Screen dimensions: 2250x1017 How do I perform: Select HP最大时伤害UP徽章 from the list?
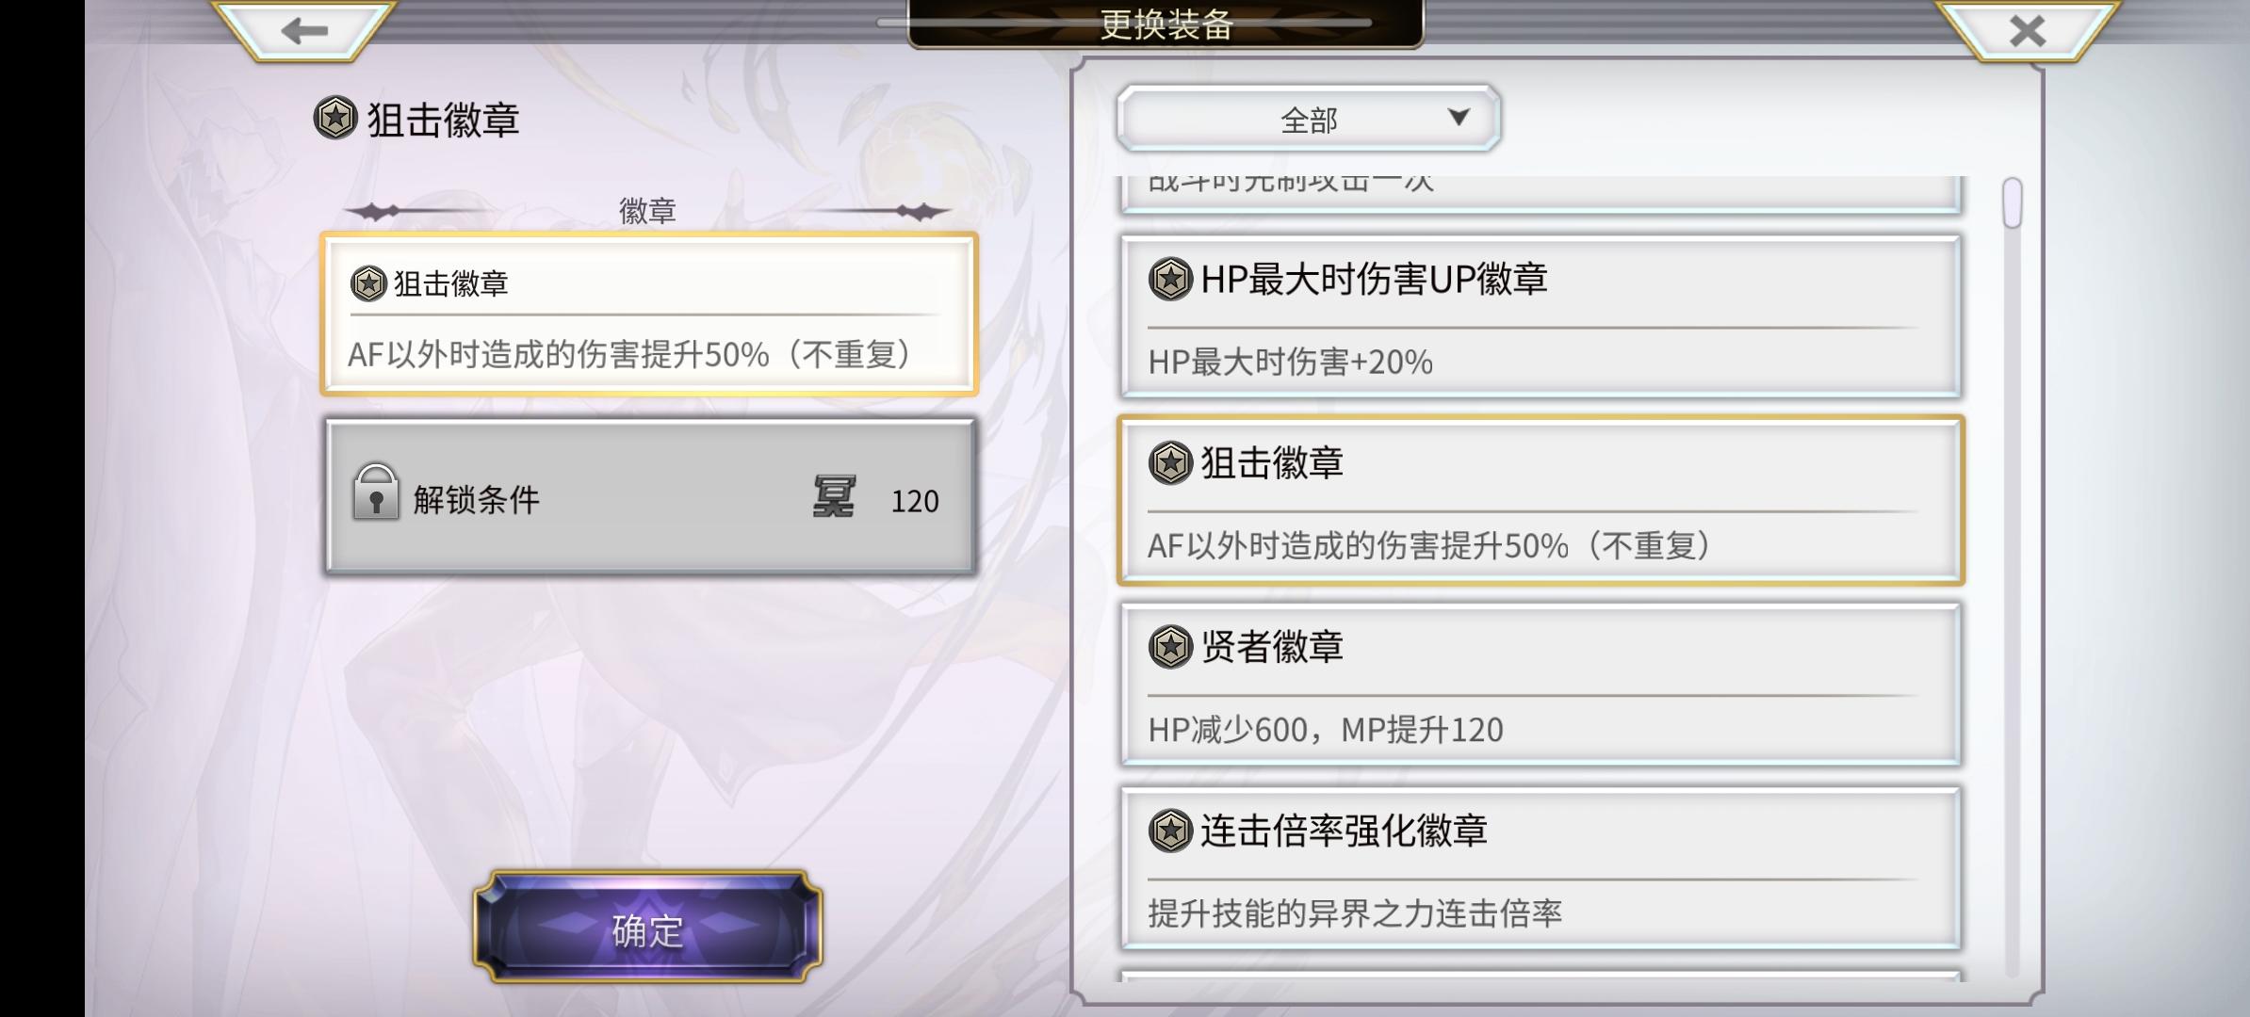[x=1540, y=316]
